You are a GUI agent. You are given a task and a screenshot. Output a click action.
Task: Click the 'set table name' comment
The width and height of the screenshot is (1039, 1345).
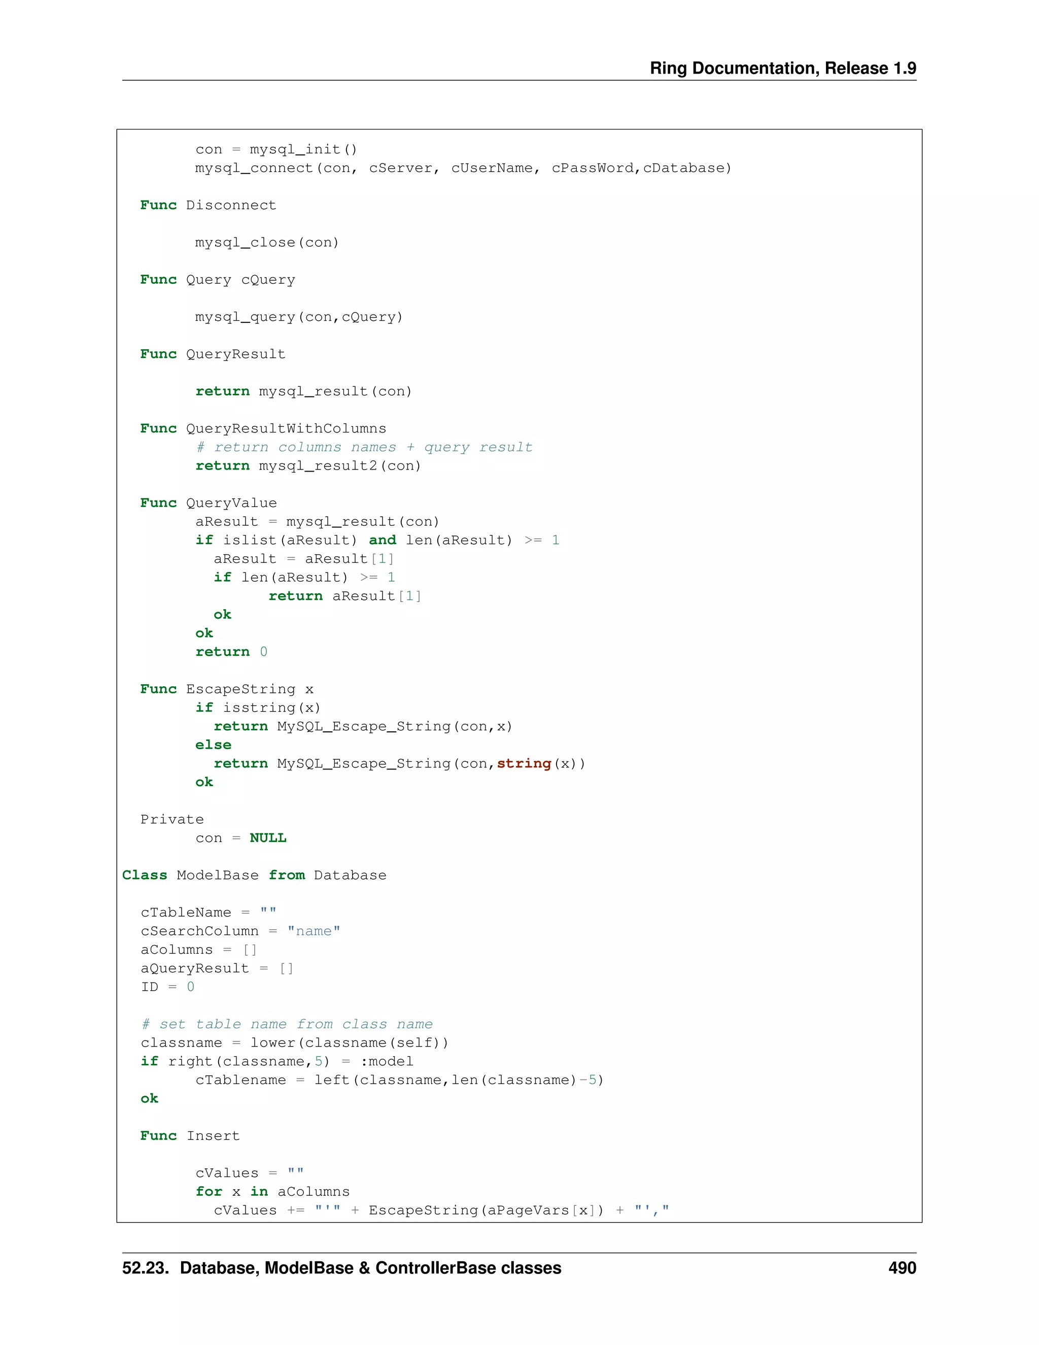click(287, 1024)
